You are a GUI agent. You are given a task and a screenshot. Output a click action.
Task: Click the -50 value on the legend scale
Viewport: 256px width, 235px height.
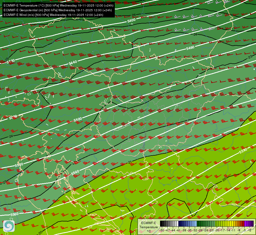(x=162, y=230)
